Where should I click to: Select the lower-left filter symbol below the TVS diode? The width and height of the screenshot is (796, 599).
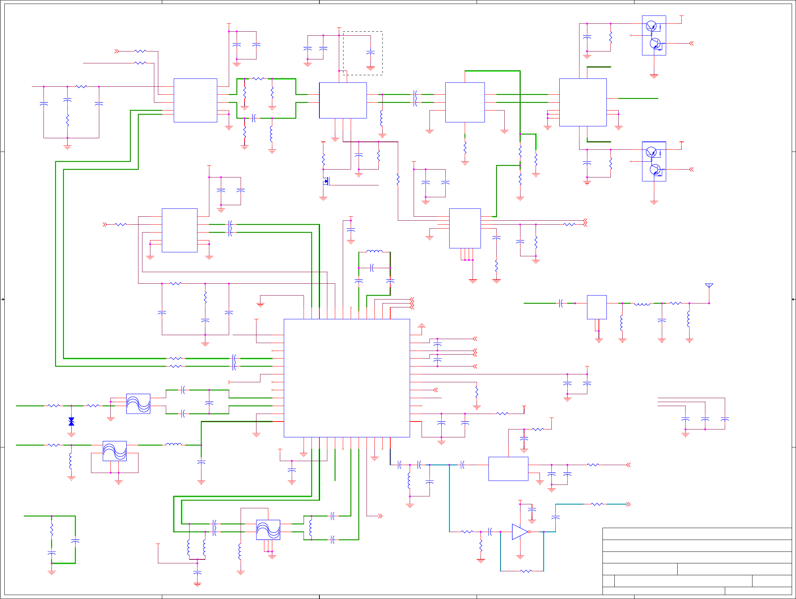tap(114, 451)
